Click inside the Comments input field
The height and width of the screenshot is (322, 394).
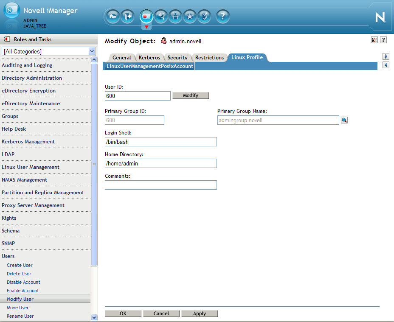coord(160,185)
